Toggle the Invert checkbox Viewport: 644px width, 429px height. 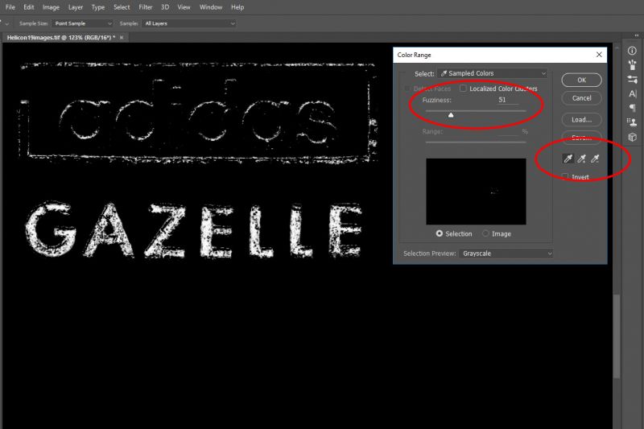565,176
